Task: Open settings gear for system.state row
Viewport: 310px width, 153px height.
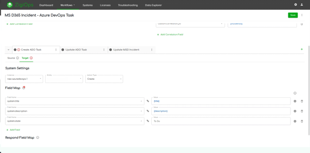Action: pos(295,121)
